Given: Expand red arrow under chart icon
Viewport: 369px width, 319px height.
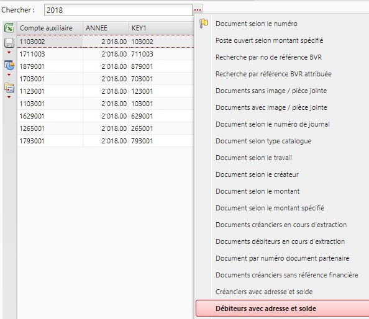Looking at the screenshot, I should 9,74.
